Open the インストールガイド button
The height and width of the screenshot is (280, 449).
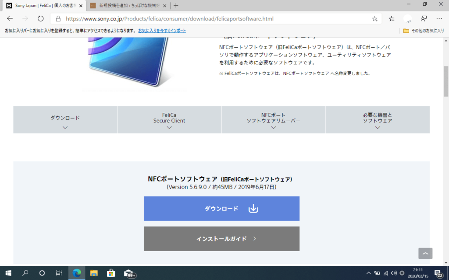pos(221,239)
